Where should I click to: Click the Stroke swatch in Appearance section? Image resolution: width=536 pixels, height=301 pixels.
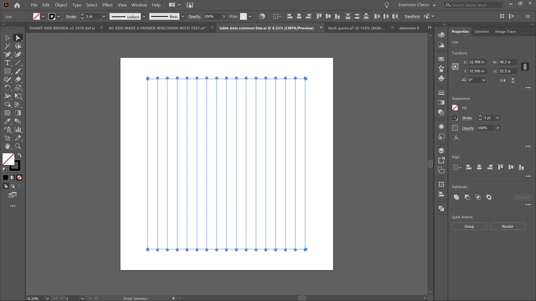[x=455, y=118]
